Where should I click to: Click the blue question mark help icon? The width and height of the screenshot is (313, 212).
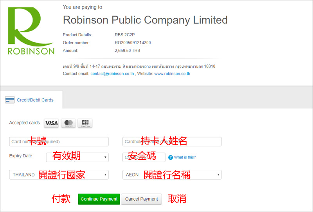click(170, 157)
